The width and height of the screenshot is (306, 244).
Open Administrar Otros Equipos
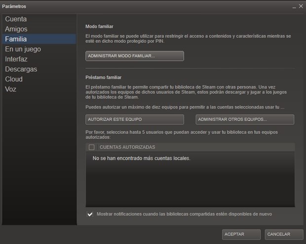point(244,120)
